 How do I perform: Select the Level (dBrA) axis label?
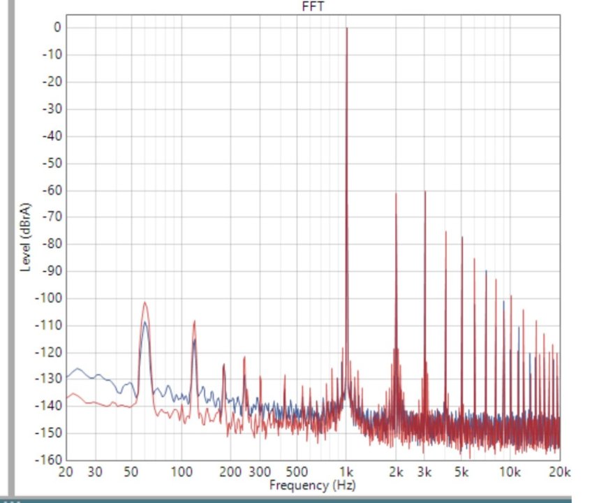click(x=26, y=238)
